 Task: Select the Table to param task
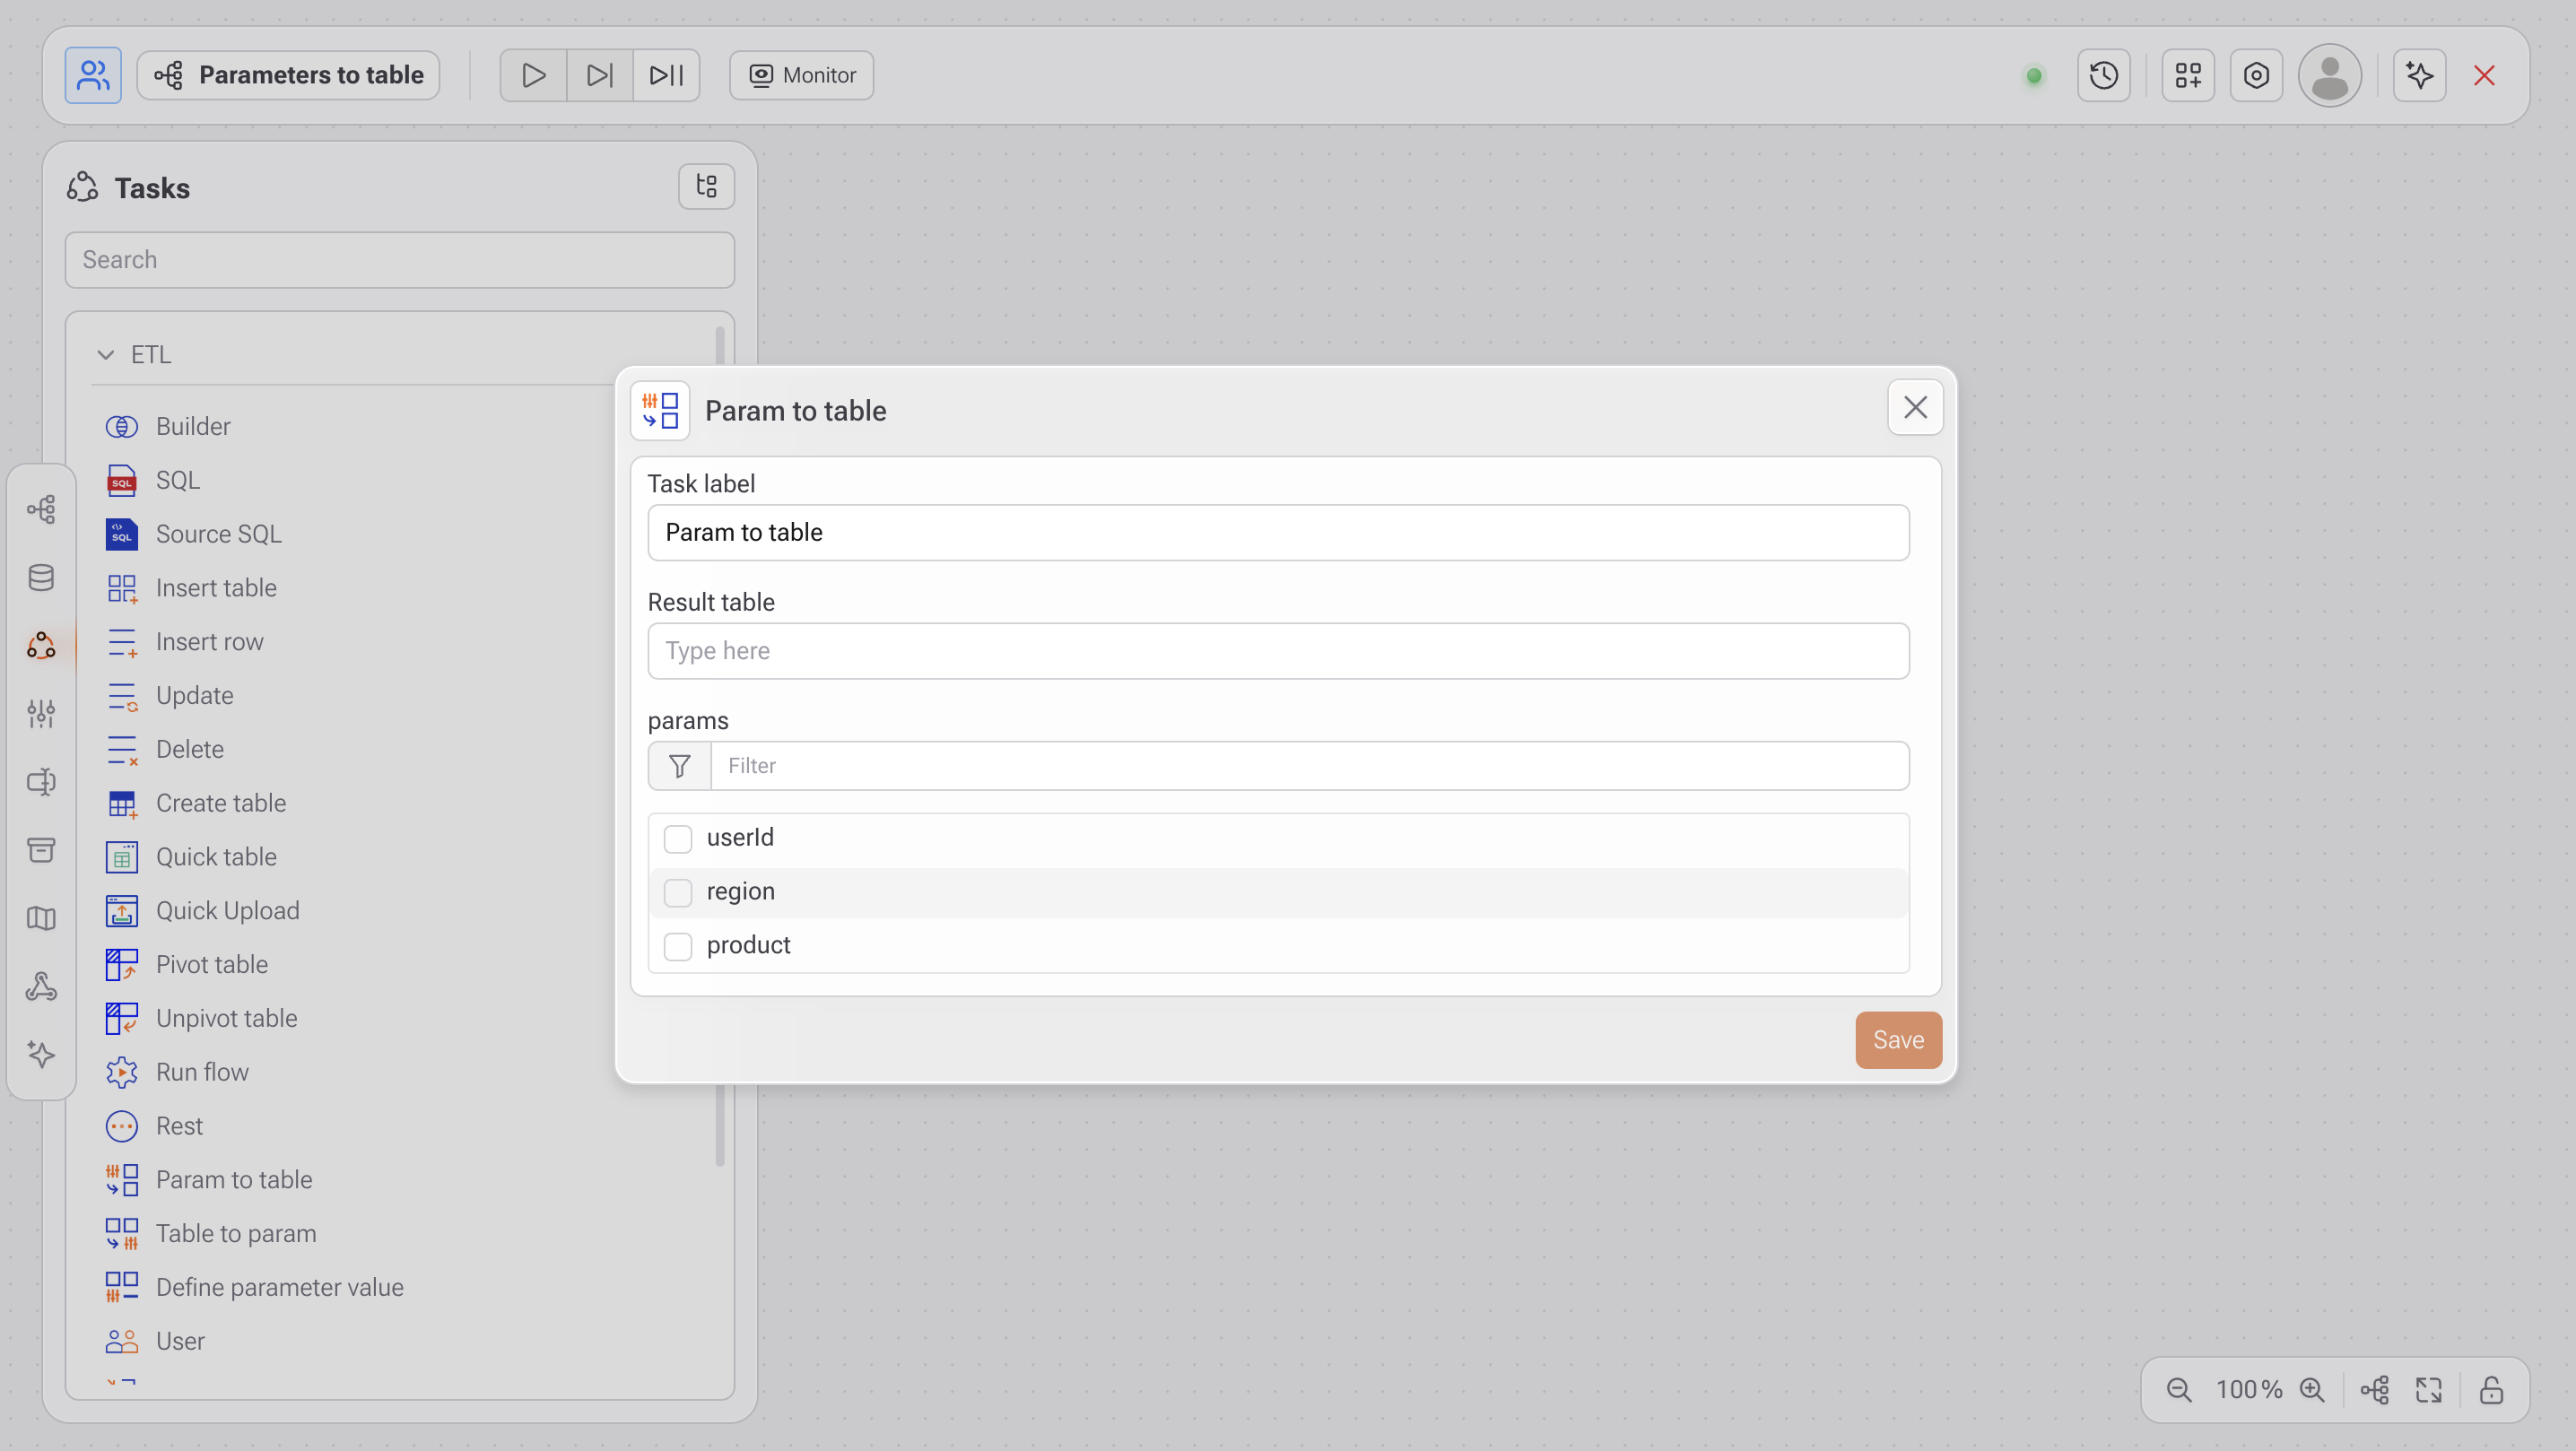point(236,1233)
